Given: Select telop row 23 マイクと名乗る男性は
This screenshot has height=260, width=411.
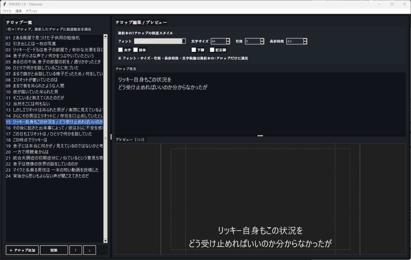Looking at the screenshot, I should point(54,170).
